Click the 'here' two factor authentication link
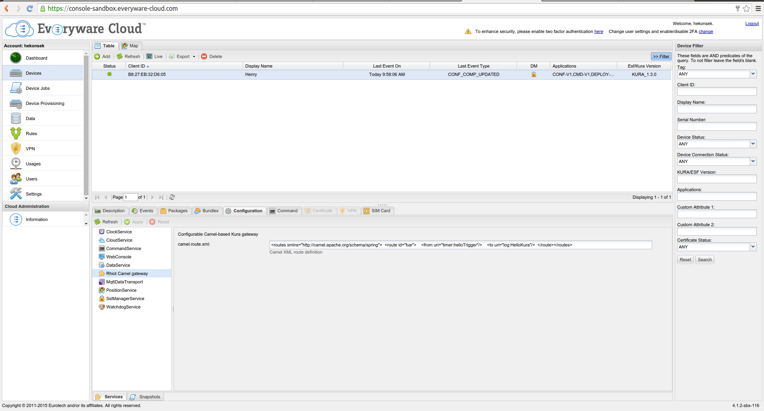Screen dimensions: 764x411 click(599, 31)
